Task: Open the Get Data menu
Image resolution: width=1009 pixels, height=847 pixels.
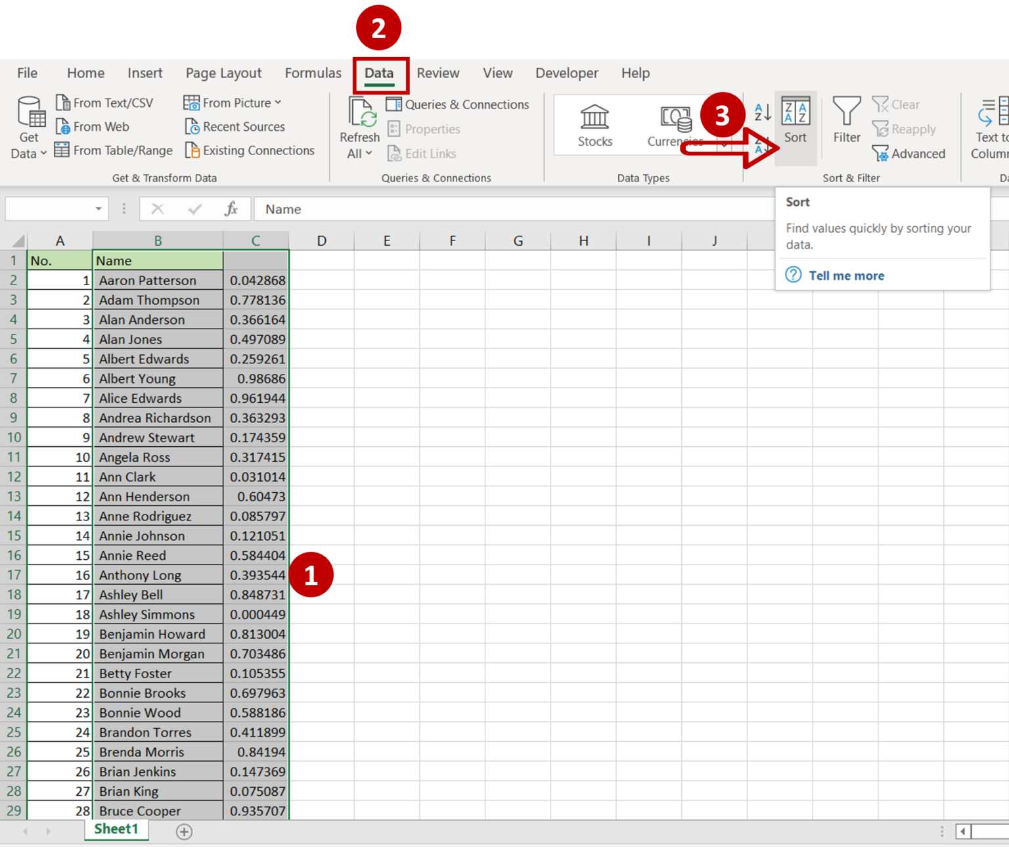Action: (x=29, y=127)
